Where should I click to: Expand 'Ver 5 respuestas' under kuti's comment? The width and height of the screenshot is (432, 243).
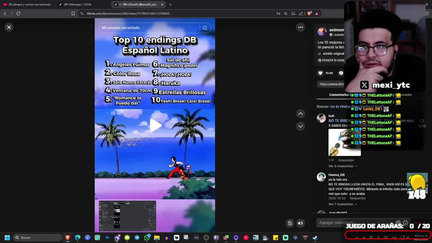pyautogui.click(x=343, y=166)
